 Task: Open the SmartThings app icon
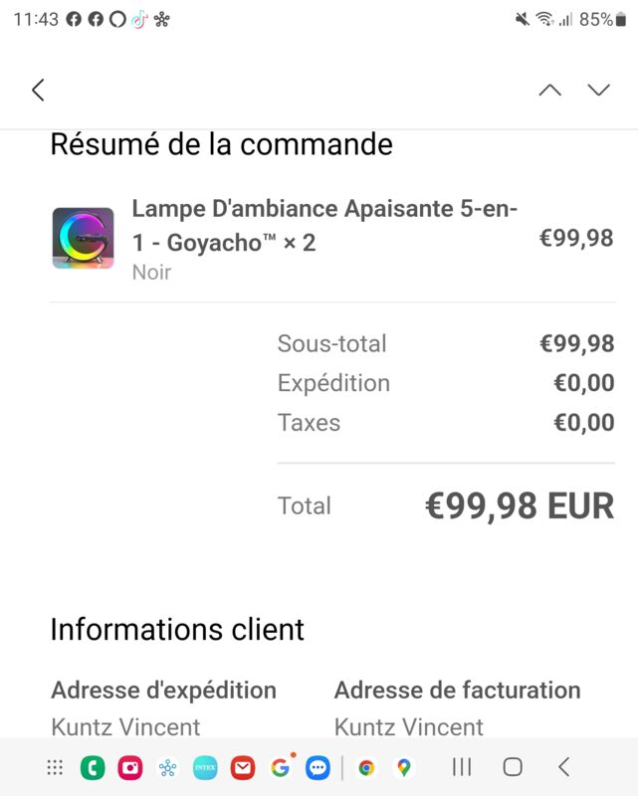pos(167,767)
